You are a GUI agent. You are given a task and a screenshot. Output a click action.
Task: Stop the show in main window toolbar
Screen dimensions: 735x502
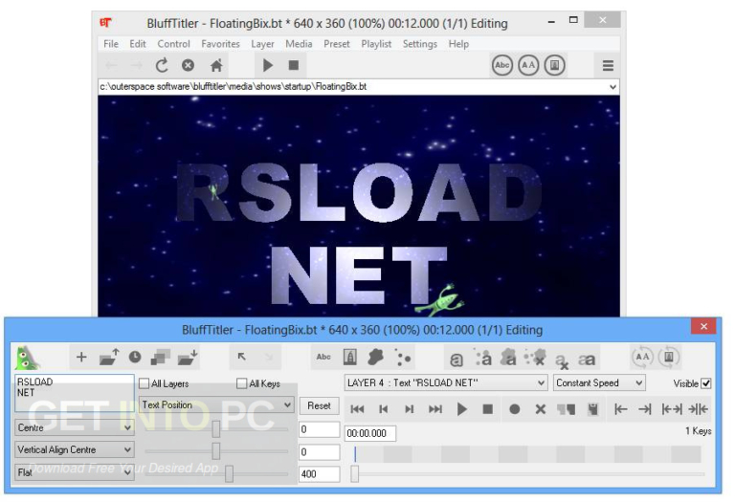tap(294, 65)
